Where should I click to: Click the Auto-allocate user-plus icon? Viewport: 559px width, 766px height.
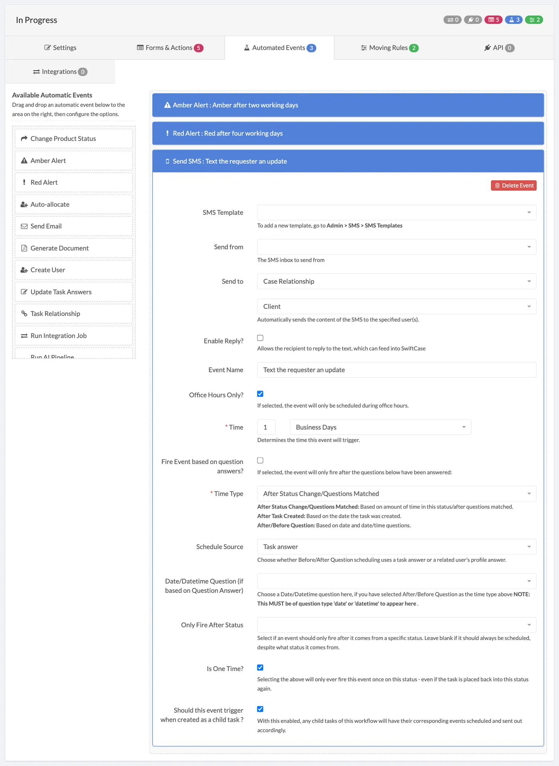tap(24, 204)
